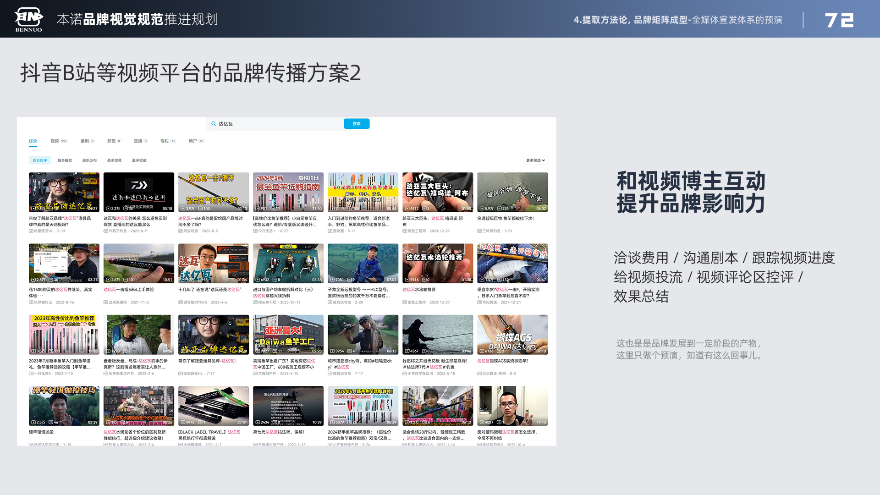The height and width of the screenshot is (495, 880).
Task: Open the 最全鱼竿选购指南 thumbnail
Action: coord(288,192)
